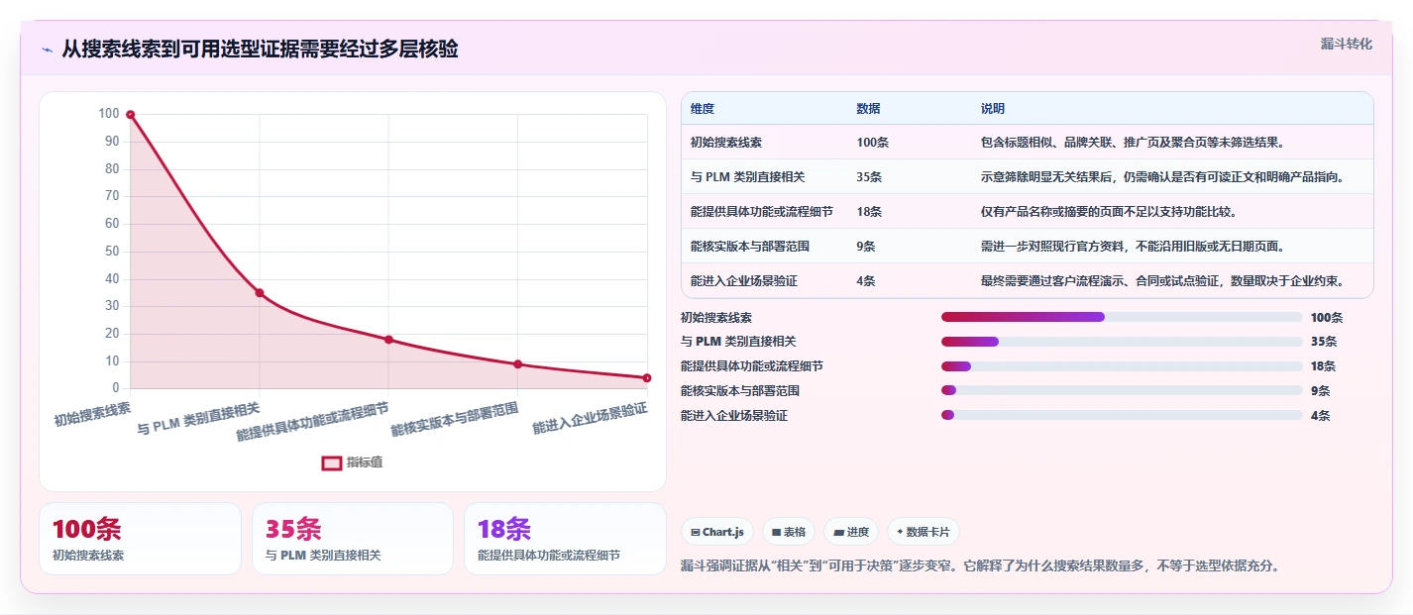
Task: Click table cell 能核实版本与部署范围
Action: (750, 247)
